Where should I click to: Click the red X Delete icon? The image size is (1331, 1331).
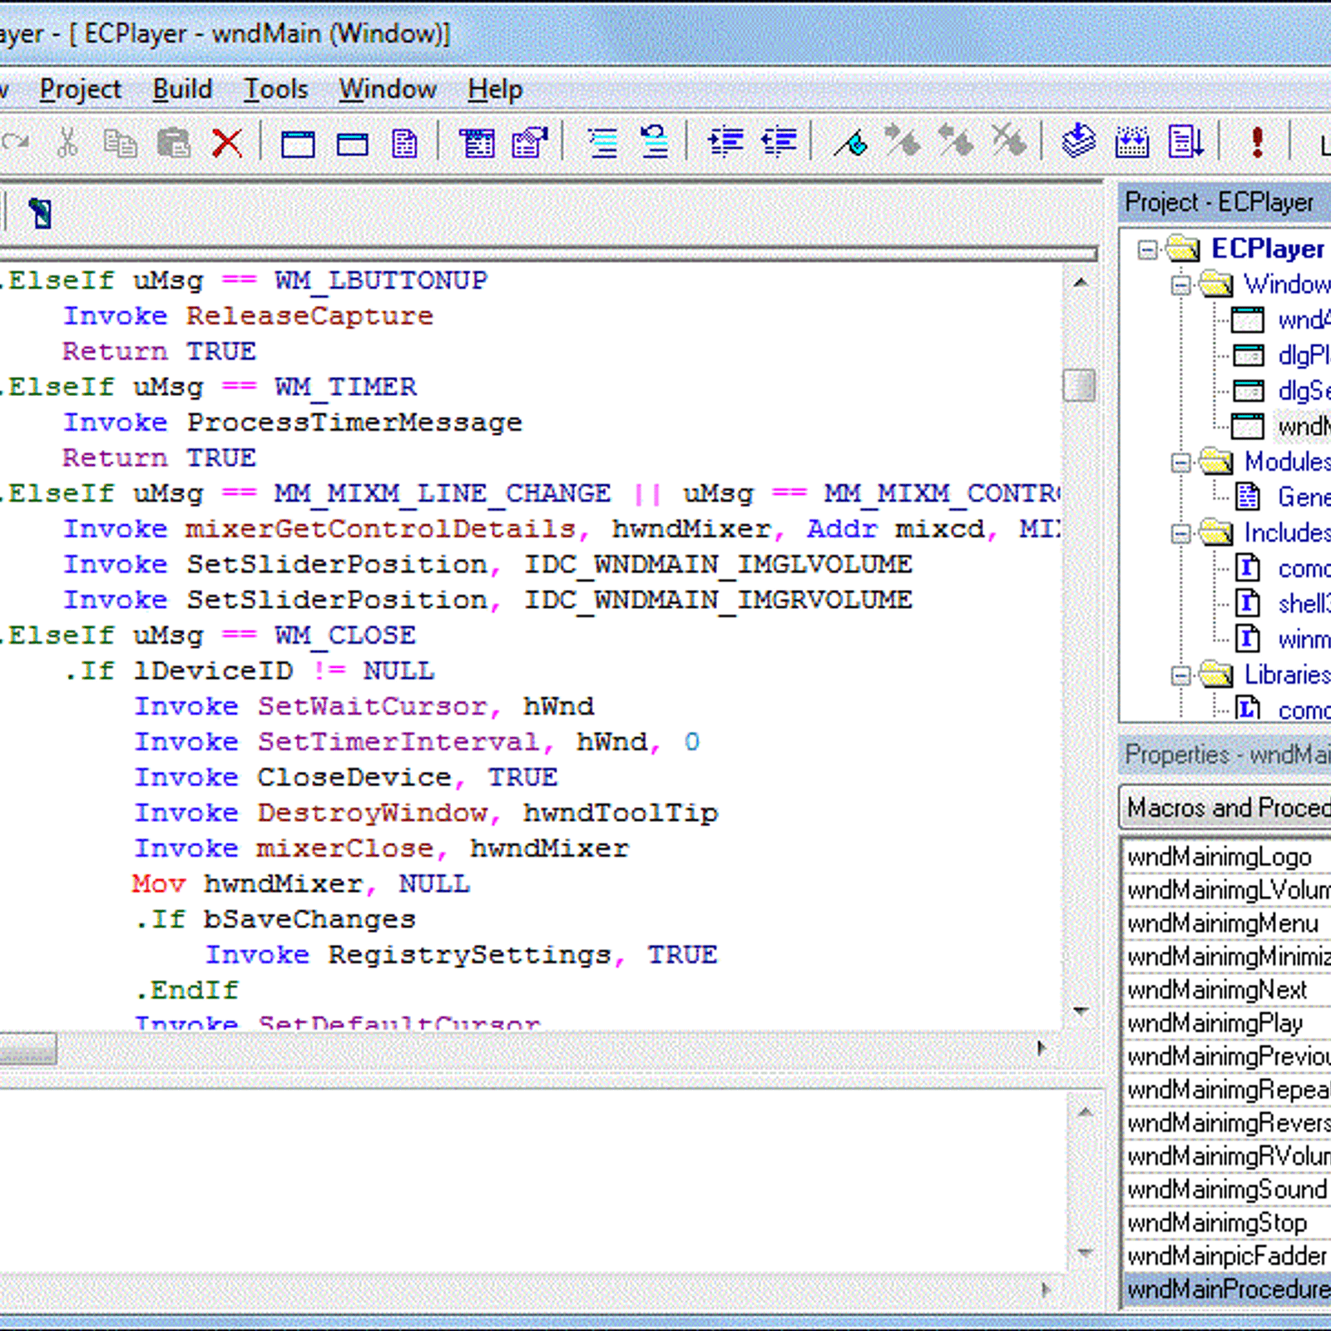click(x=226, y=143)
